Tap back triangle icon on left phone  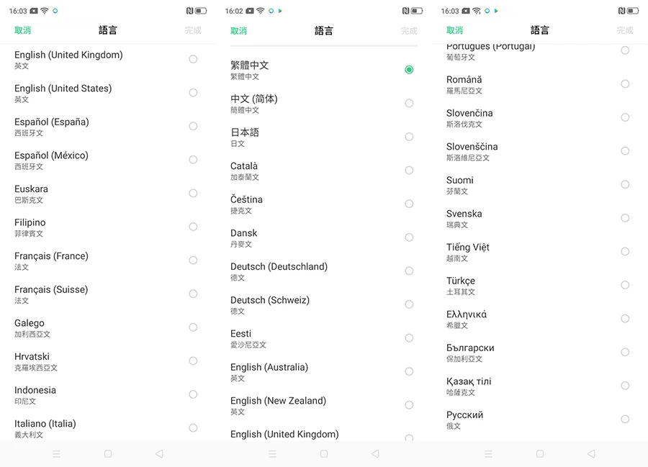(159, 454)
